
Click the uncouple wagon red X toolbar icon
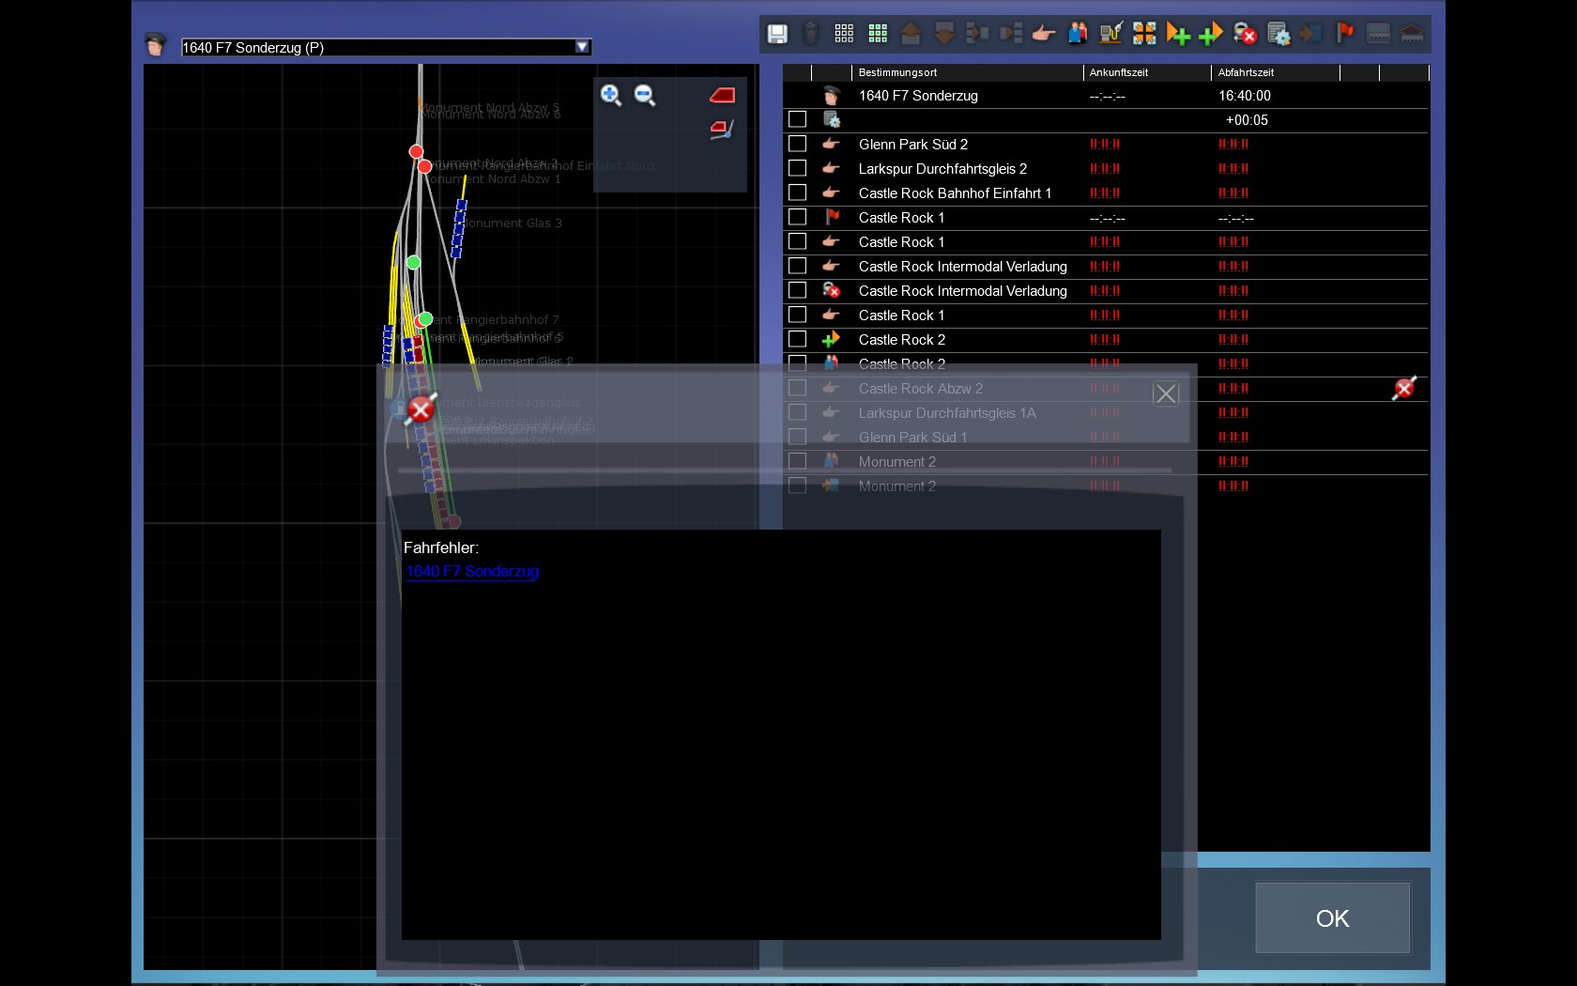click(1245, 34)
